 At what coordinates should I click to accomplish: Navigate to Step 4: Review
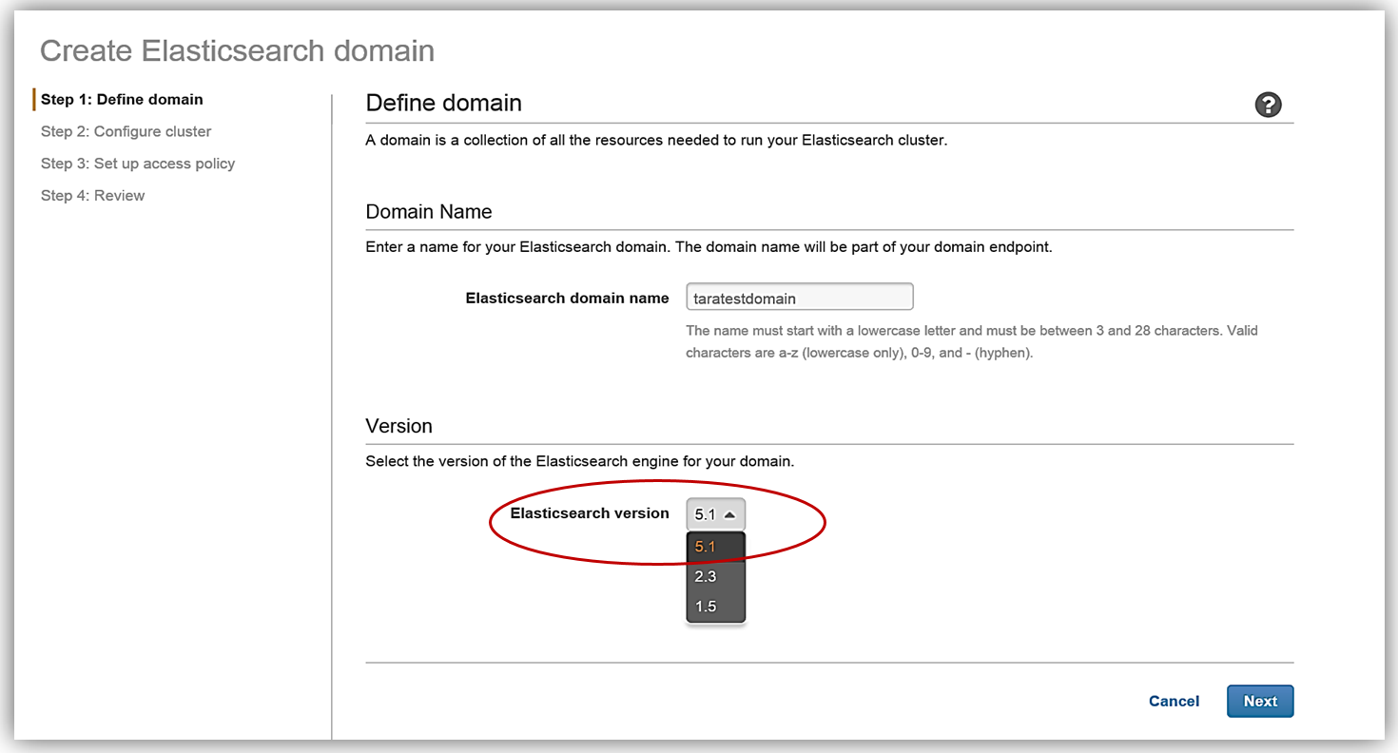(93, 196)
